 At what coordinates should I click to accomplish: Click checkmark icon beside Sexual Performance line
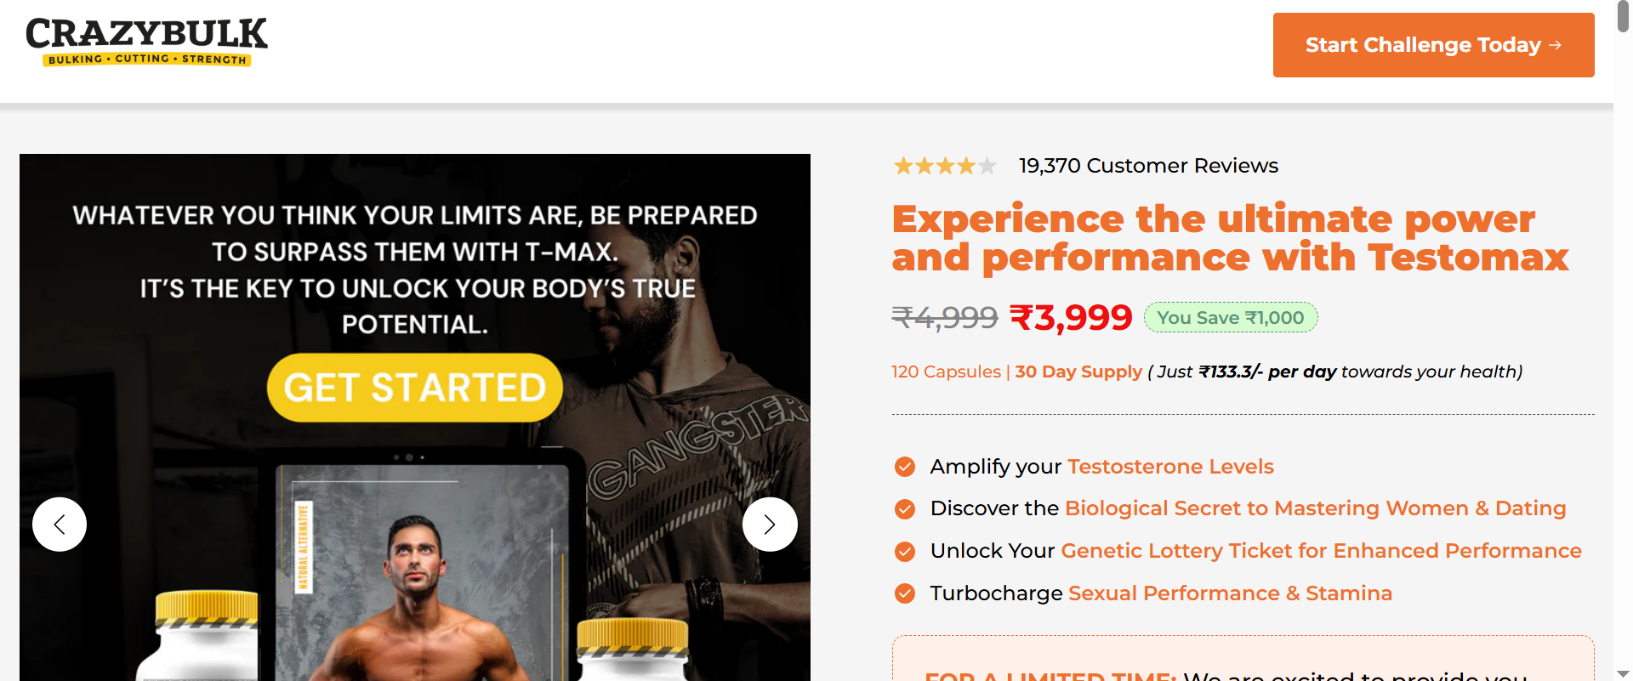905,593
